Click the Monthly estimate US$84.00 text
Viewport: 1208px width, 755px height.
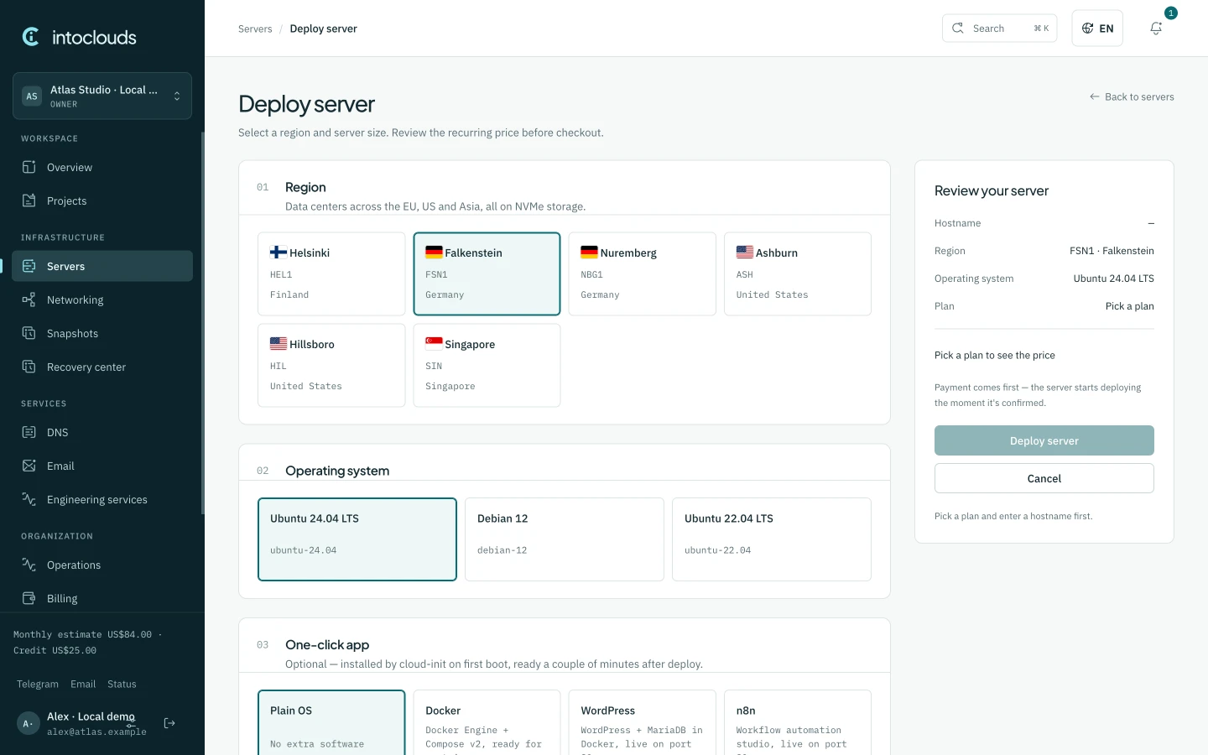[x=82, y=634]
